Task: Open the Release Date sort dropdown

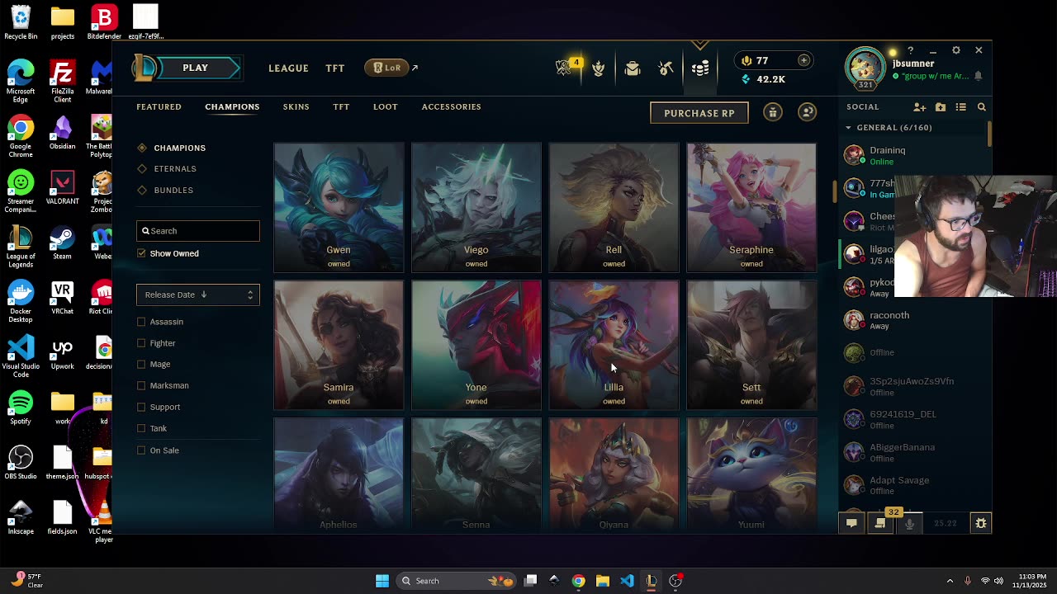Action: (x=198, y=295)
